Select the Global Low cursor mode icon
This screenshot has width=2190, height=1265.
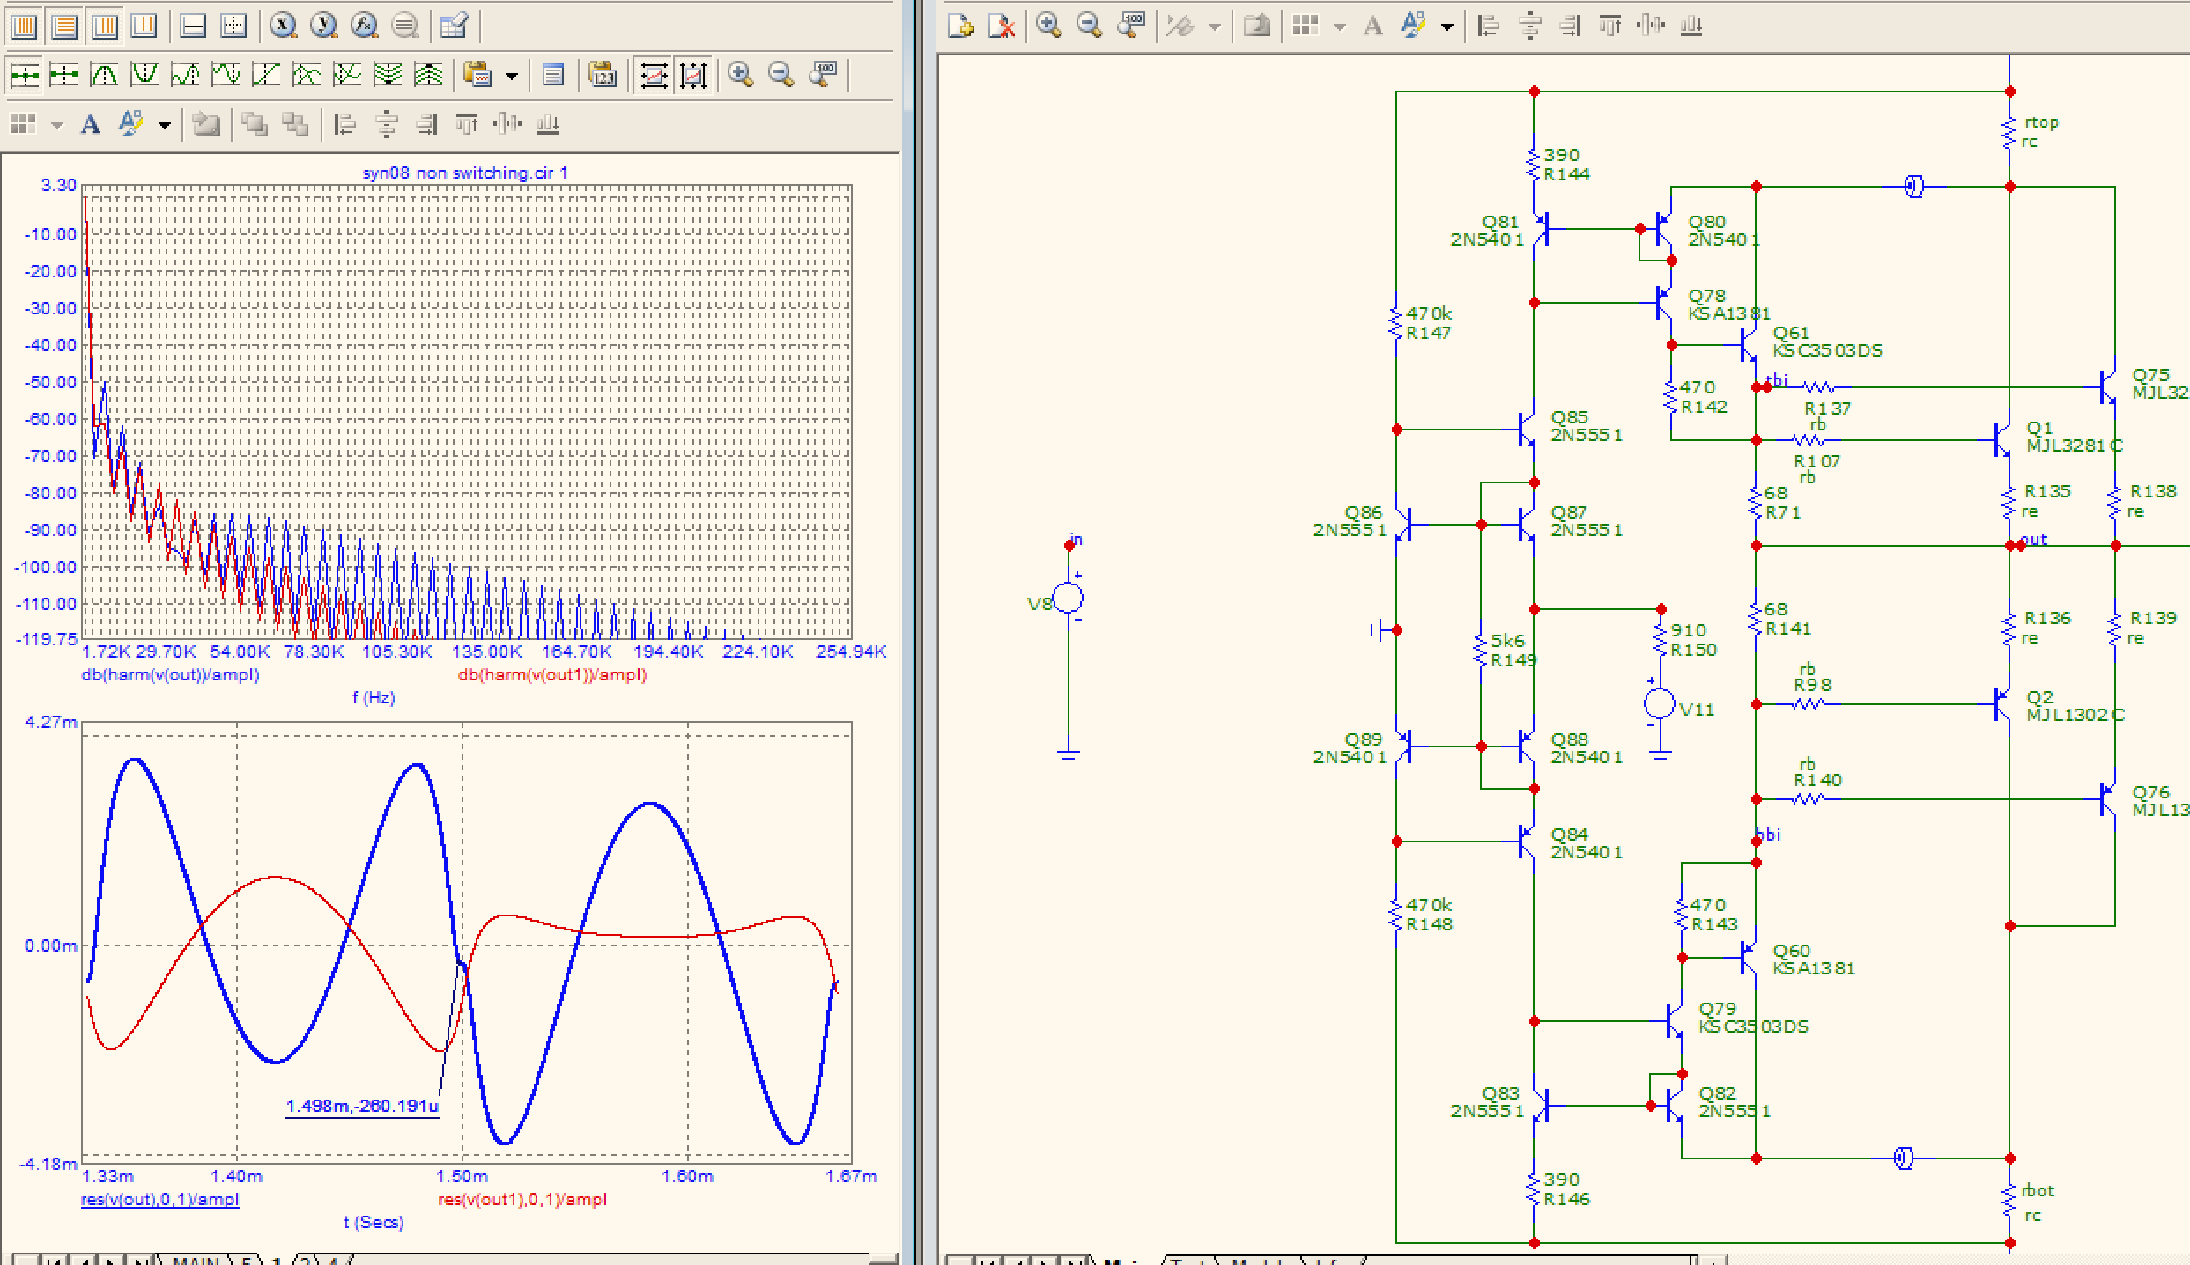[x=428, y=75]
